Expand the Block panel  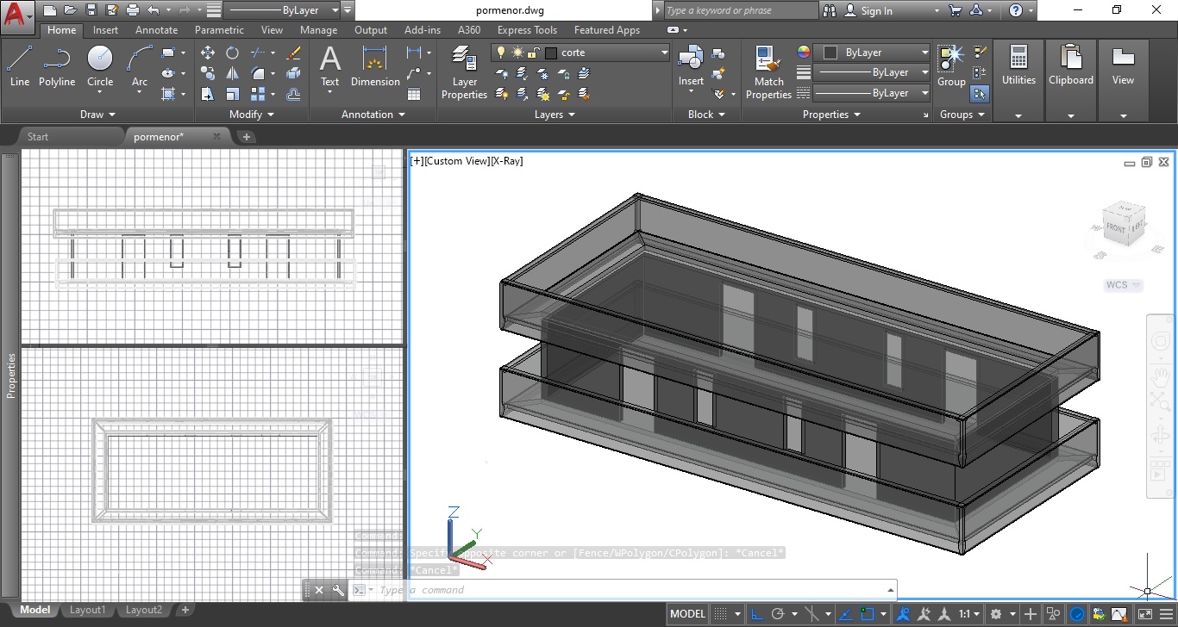click(x=707, y=114)
